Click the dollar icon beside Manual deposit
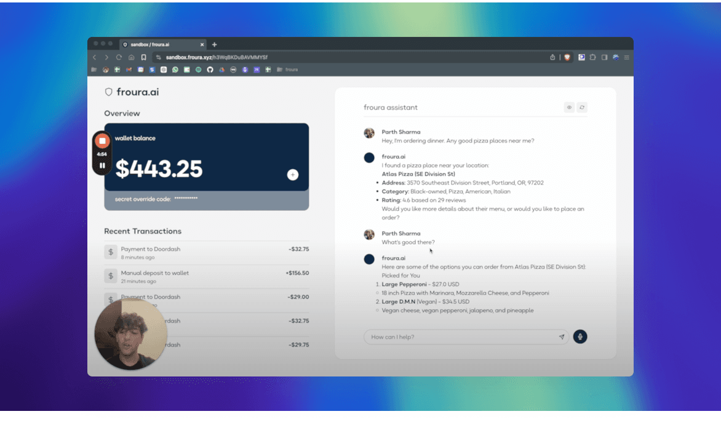The width and height of the screenshot is (721, 422). (x=110, y=276)
